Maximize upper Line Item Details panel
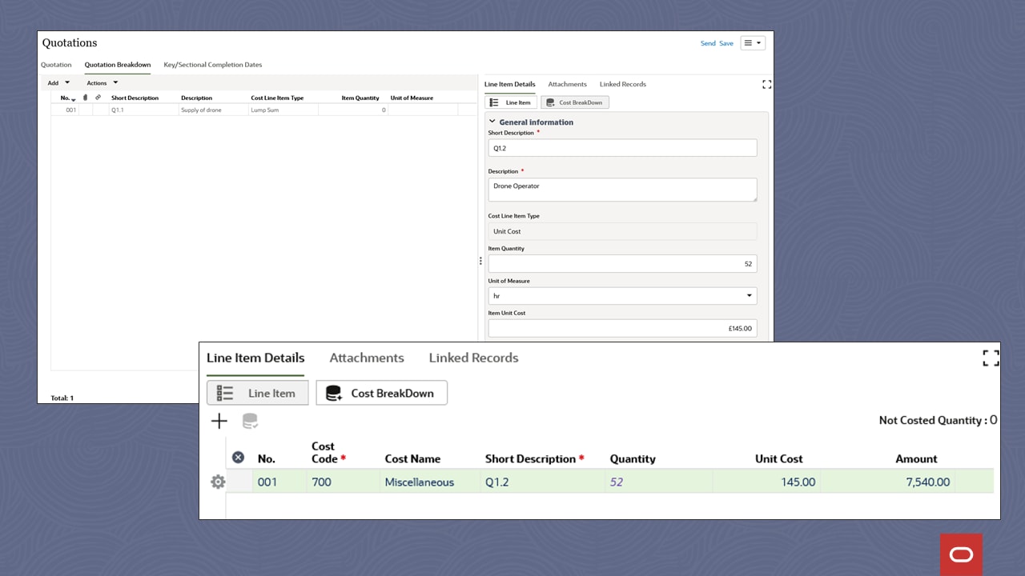Image resolution: width=1025 pixels, height=576 pixels. pos(766,84)
